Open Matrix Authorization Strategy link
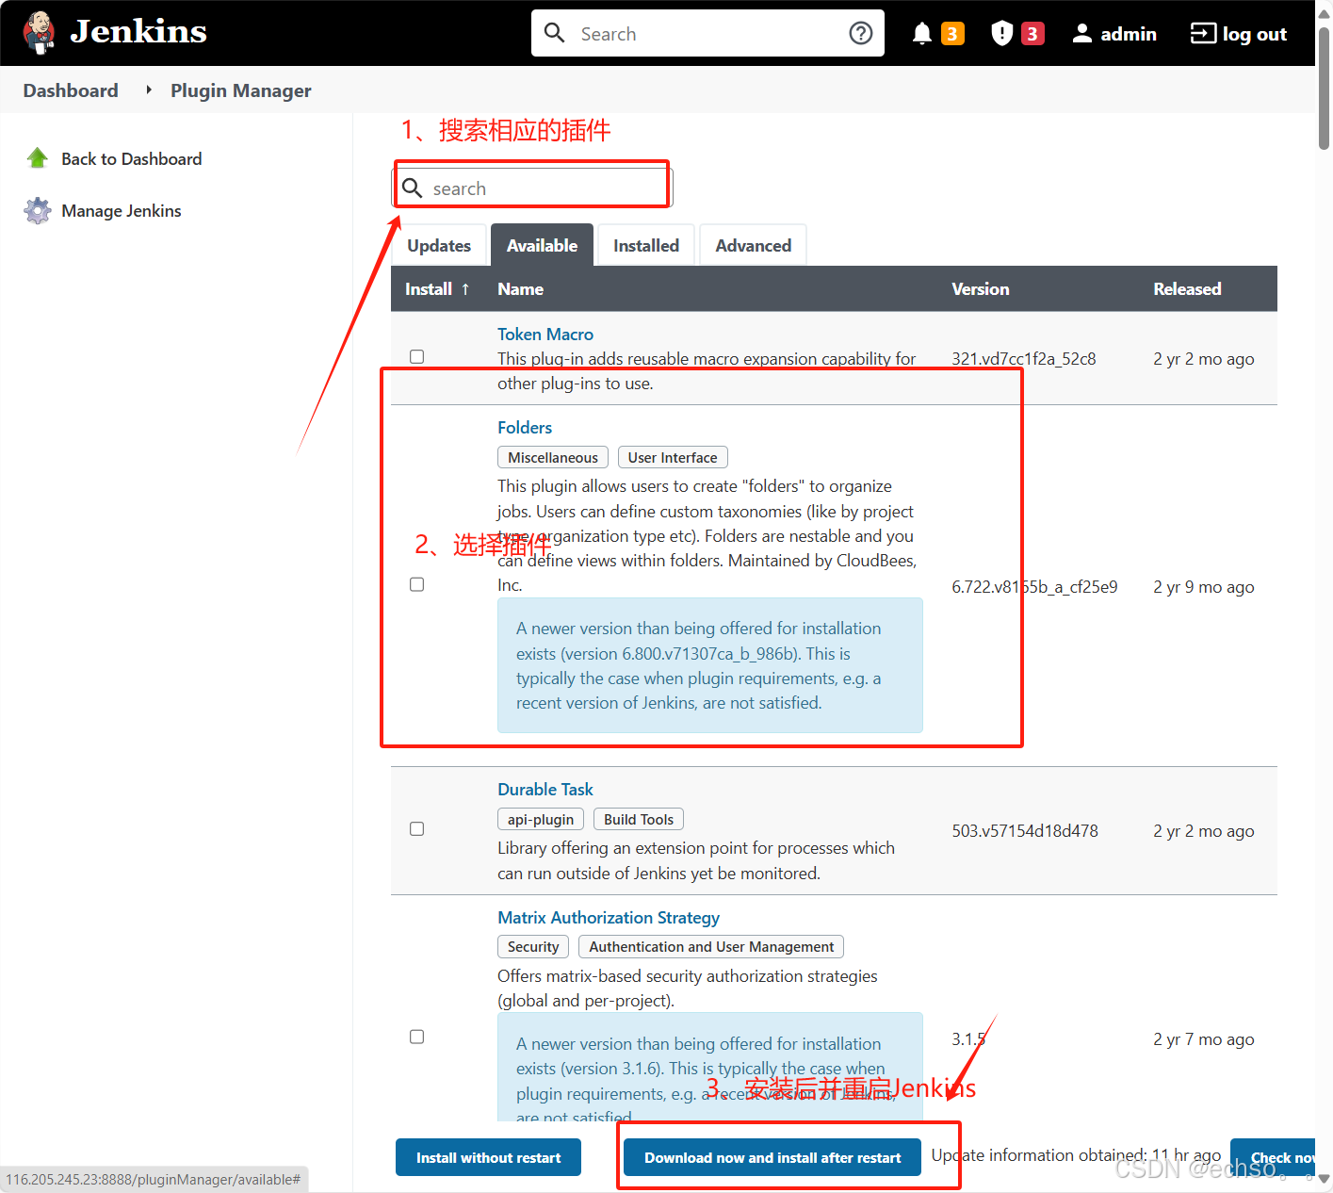Viewport: 1333px width, 1193px height. [609, 917]
